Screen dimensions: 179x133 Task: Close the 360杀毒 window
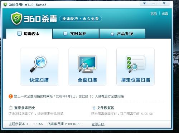164,4
